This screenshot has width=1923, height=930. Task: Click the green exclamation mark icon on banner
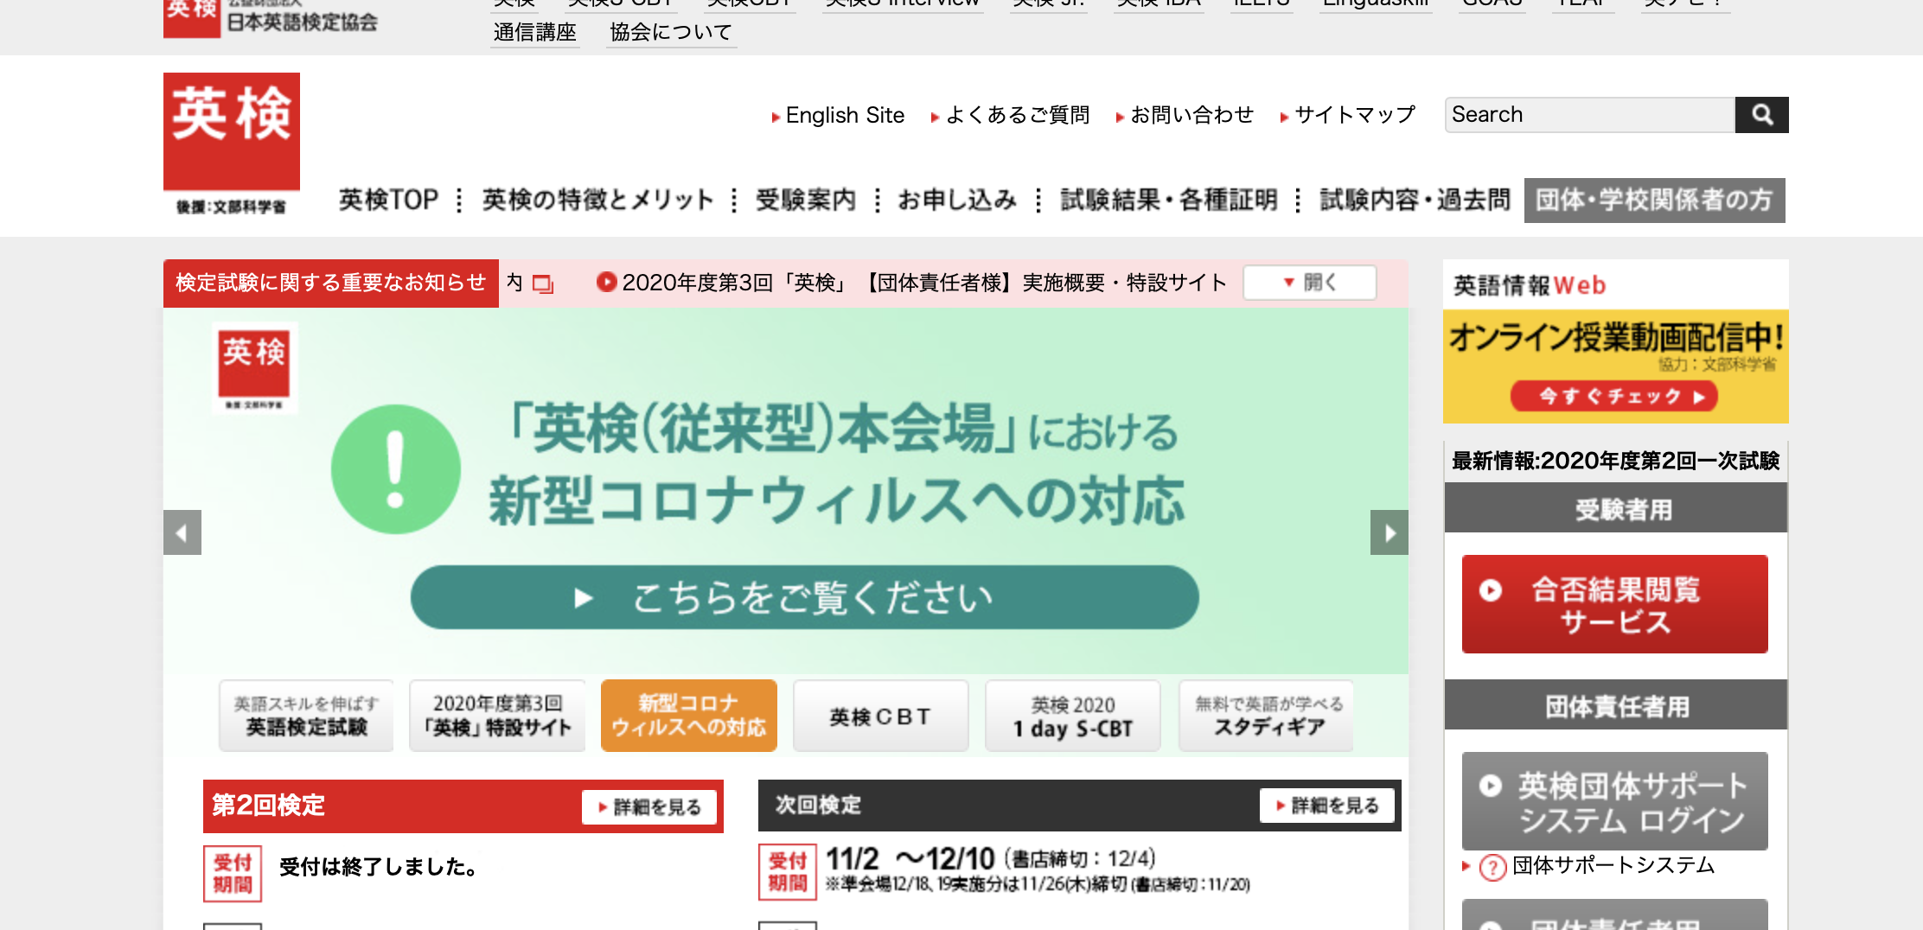tap(396, 469)
